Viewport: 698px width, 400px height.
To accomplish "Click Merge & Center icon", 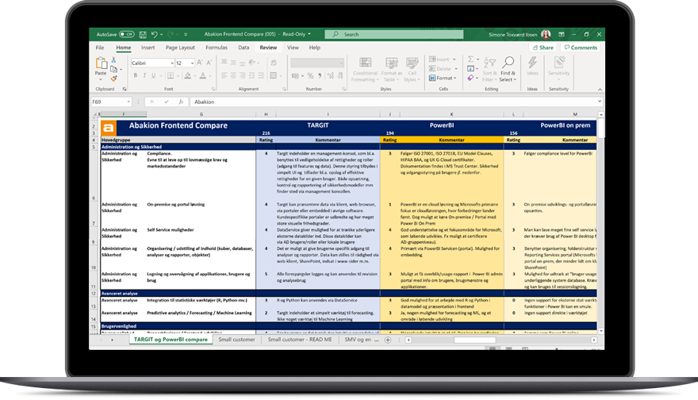I will (274, 75).
